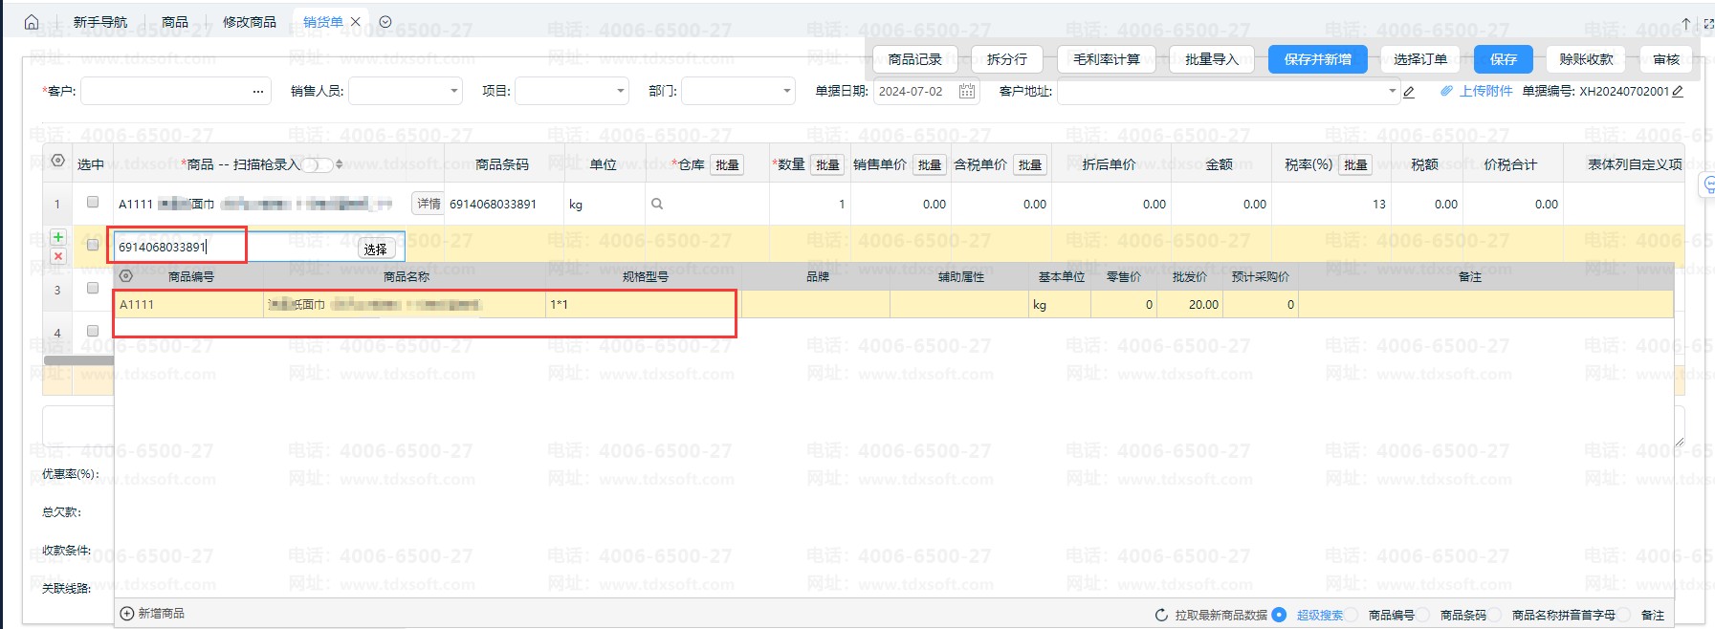Open the calendar icon beside 单据日期

[x=967, y=91]
